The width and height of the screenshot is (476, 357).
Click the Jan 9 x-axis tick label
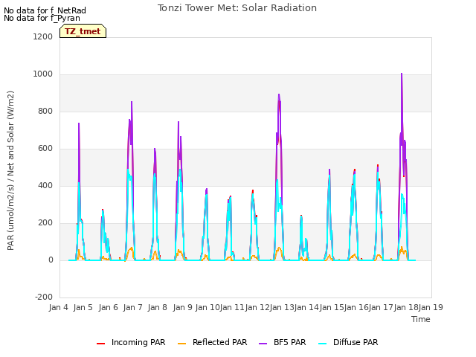tap(182, 307)
